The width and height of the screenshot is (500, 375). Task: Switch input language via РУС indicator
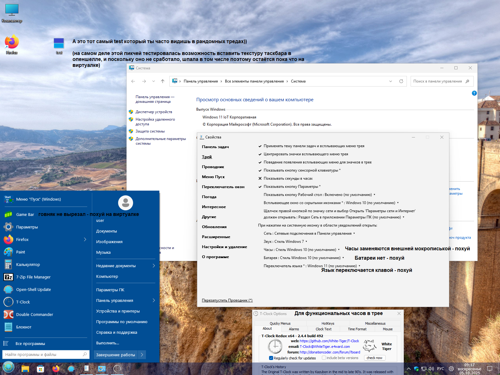click(441, 369)
